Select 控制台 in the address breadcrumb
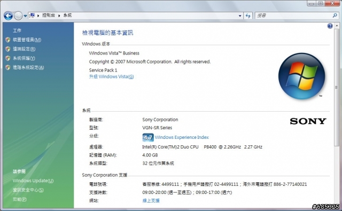Screen dimensions: 342x211 point(49,15)
